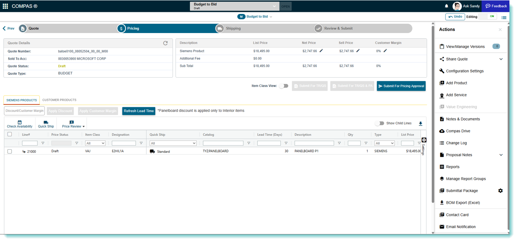Toggle the Item Class View switch
Image resolution: width=517 pixels, height=242 pixels.
(x=283, y=86)
